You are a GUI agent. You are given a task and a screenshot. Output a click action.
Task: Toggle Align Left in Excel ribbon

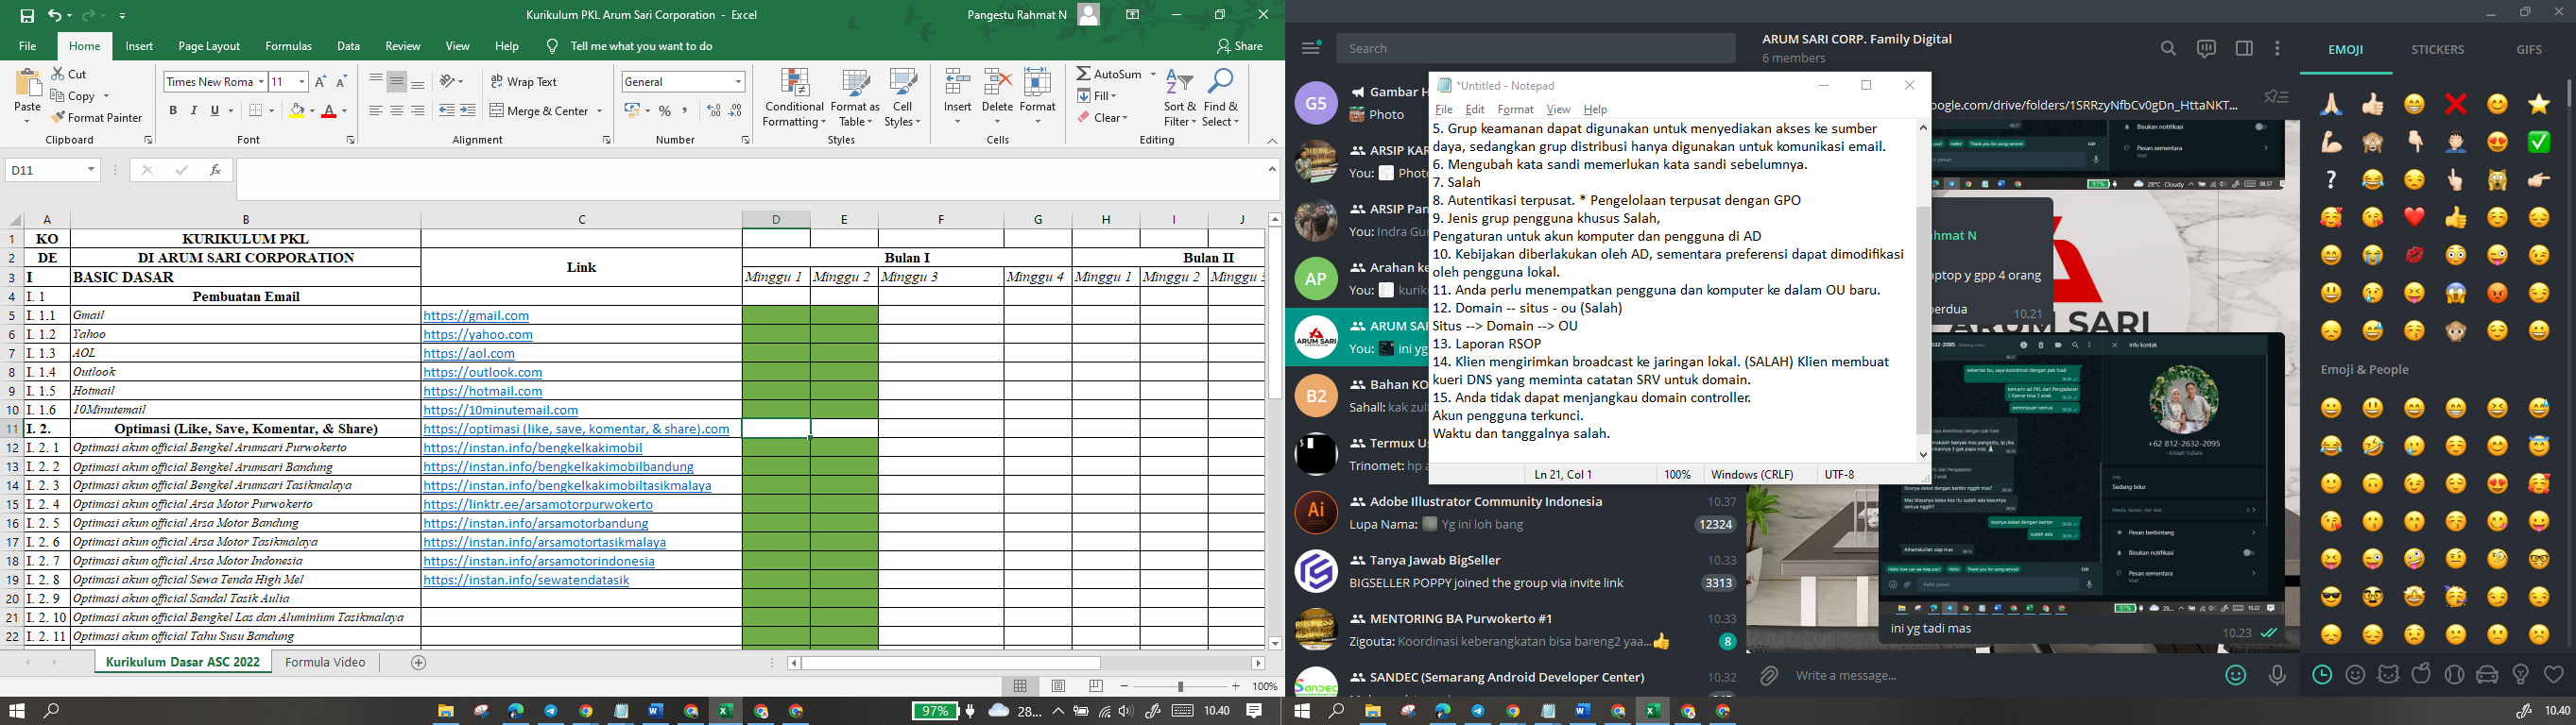[x=376, y=110]
